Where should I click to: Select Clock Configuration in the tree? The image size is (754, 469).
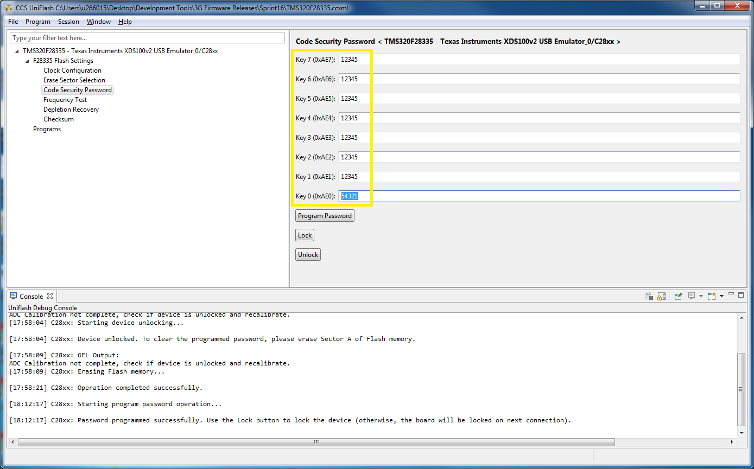click(x=72, y=70)
